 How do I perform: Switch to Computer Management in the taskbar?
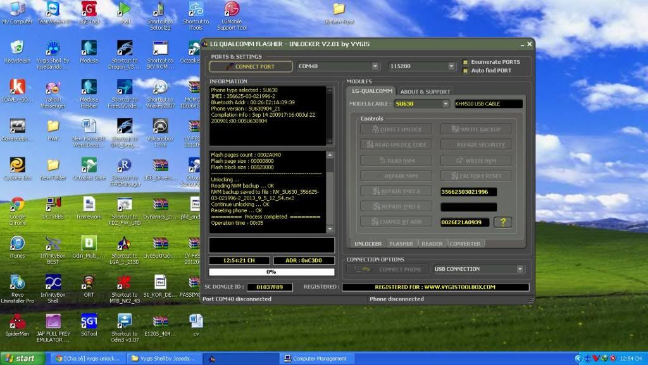point(318,359)
